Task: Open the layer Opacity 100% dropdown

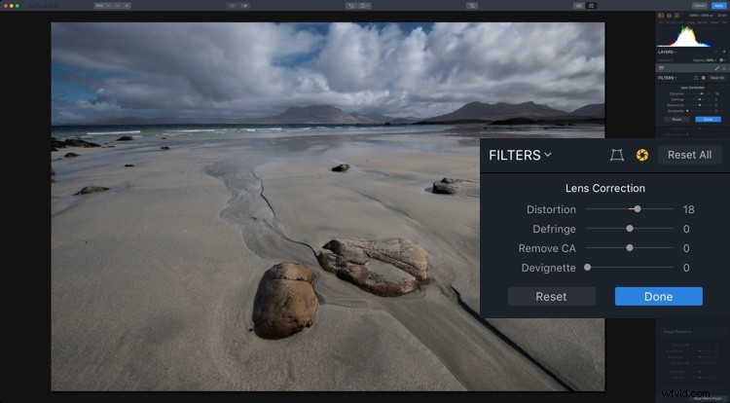Action: pyautogui.click(x=704, y=60)
